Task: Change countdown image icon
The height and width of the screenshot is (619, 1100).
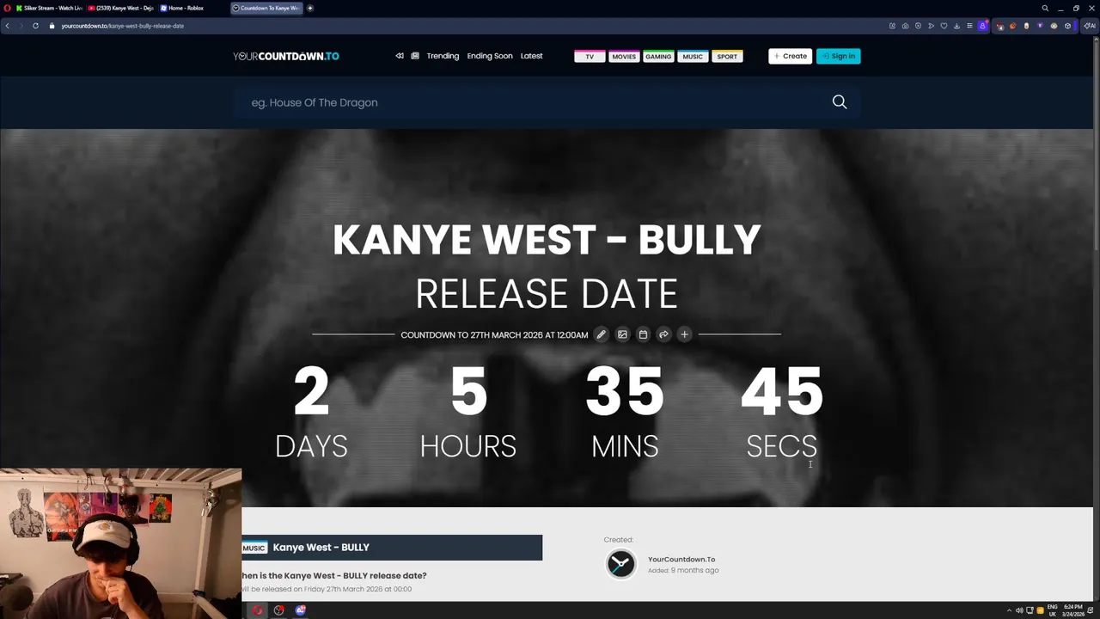Action: (622, 334)
